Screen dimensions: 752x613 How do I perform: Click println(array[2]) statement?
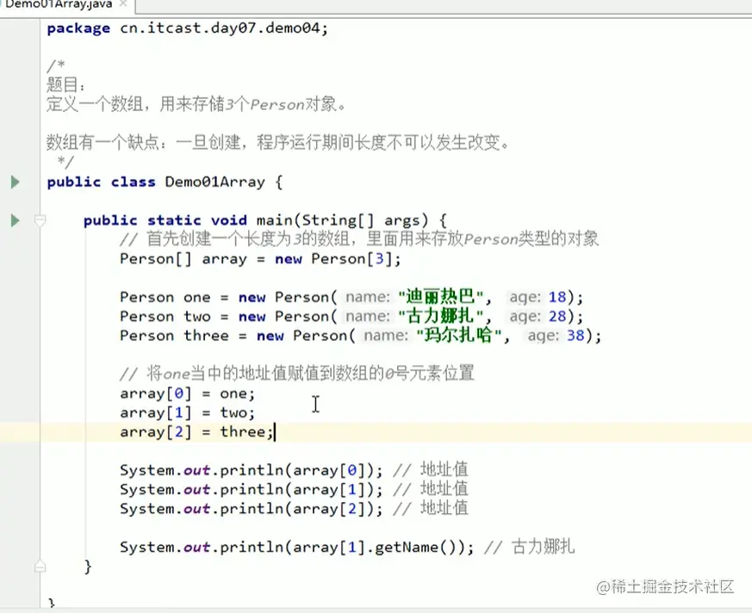point(252,509)
